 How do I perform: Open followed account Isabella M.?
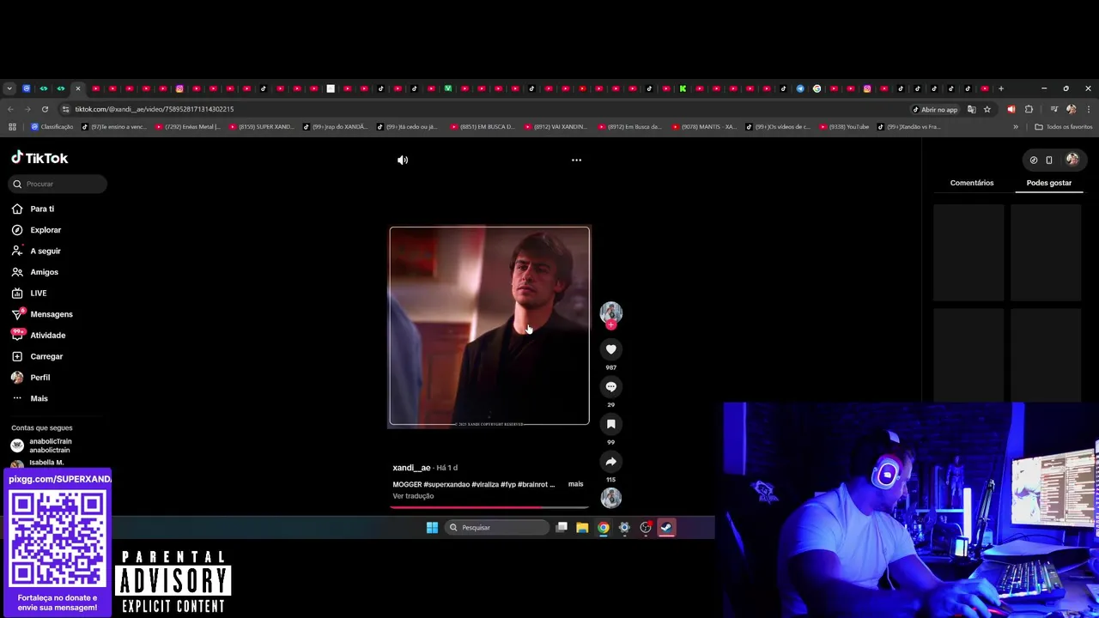[x=46, y=463]
